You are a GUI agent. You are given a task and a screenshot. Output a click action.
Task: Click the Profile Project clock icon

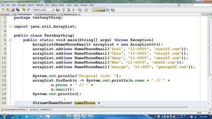click(86, 10)
